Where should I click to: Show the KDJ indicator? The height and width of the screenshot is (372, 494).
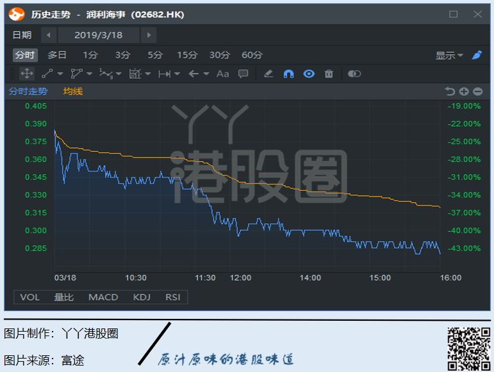click(x=142, y=297)
